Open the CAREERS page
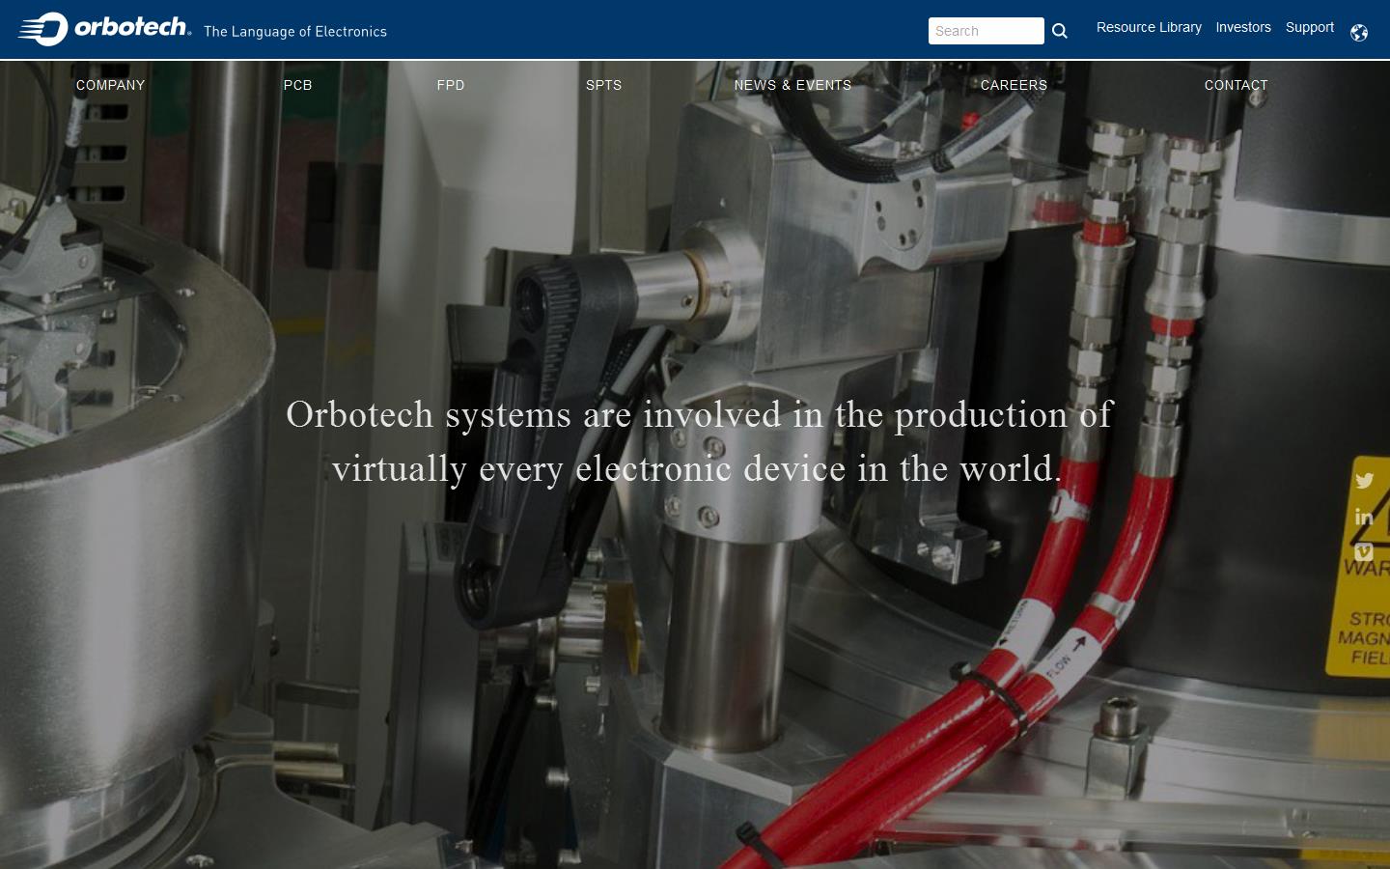 1014,85
